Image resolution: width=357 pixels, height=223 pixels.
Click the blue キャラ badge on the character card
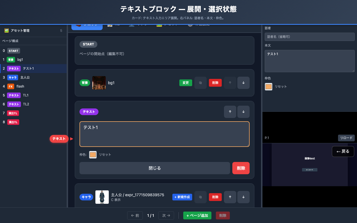(86, 197)
